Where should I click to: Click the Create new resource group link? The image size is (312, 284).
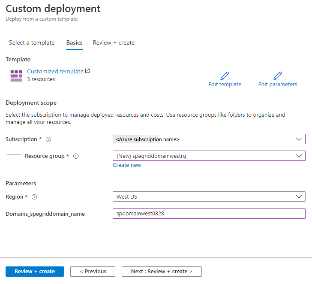pyautogui.click(x=127, y=165)
